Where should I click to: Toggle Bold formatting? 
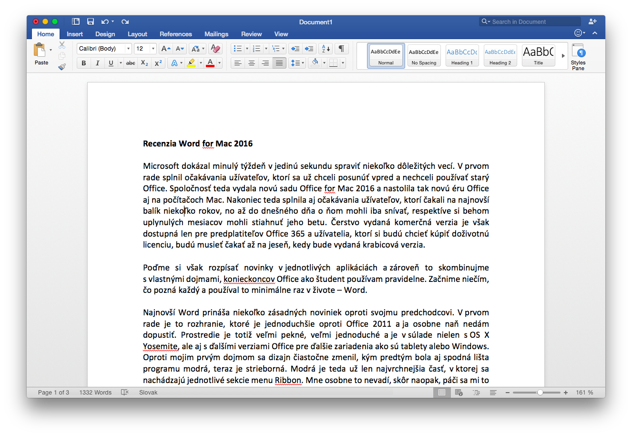pyautogui.click(x=84, y=63)
